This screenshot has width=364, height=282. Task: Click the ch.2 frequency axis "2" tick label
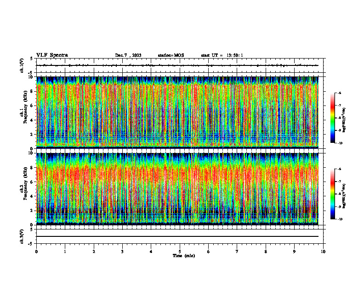point(32,211)
